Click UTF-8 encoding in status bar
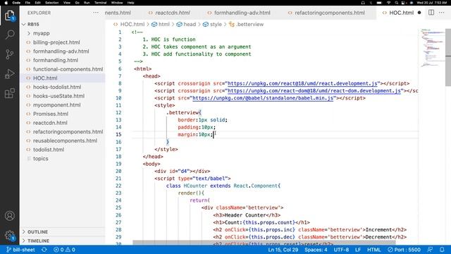This screenshot has height=254, width=451. tap(341, 250)
